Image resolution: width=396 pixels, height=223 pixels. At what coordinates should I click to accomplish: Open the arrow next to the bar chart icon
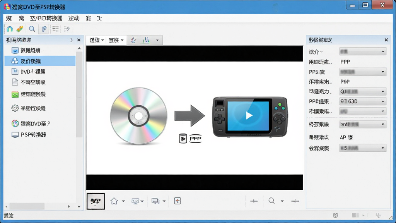click(157, 40)
